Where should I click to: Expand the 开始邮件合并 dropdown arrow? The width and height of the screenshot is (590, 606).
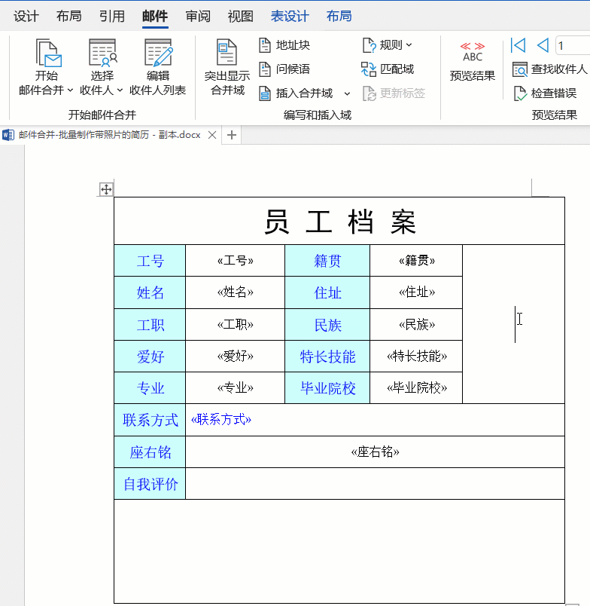pos(70,90)
